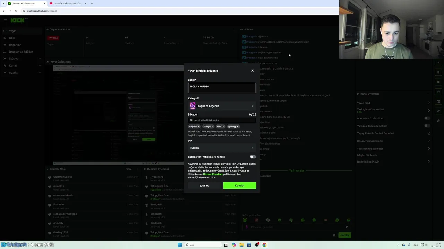Viewport: 444px width, 249px height.
Task: Switch to the KADIKÖY BOĞASI browser tab
Action: pos(67,3)
